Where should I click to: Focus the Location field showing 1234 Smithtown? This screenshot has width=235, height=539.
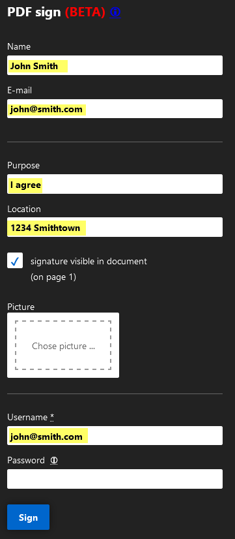click(115, 227)
